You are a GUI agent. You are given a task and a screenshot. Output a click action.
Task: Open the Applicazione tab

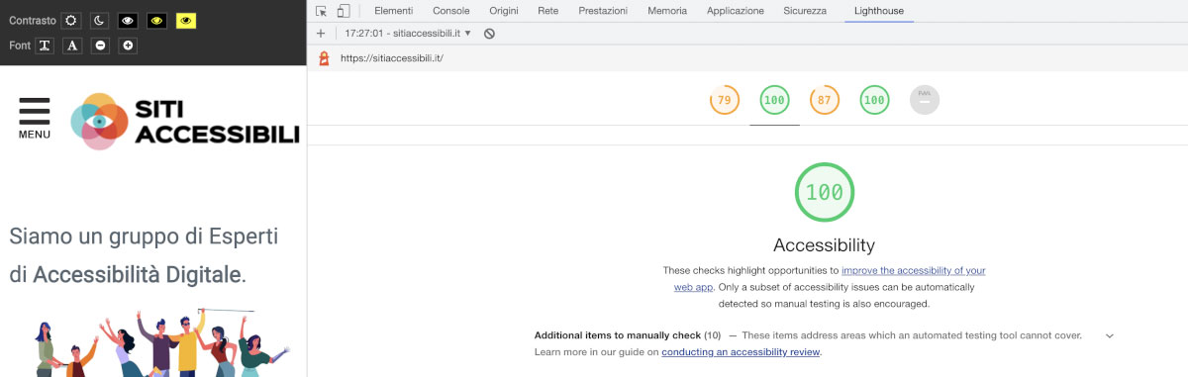coord(736,11)
